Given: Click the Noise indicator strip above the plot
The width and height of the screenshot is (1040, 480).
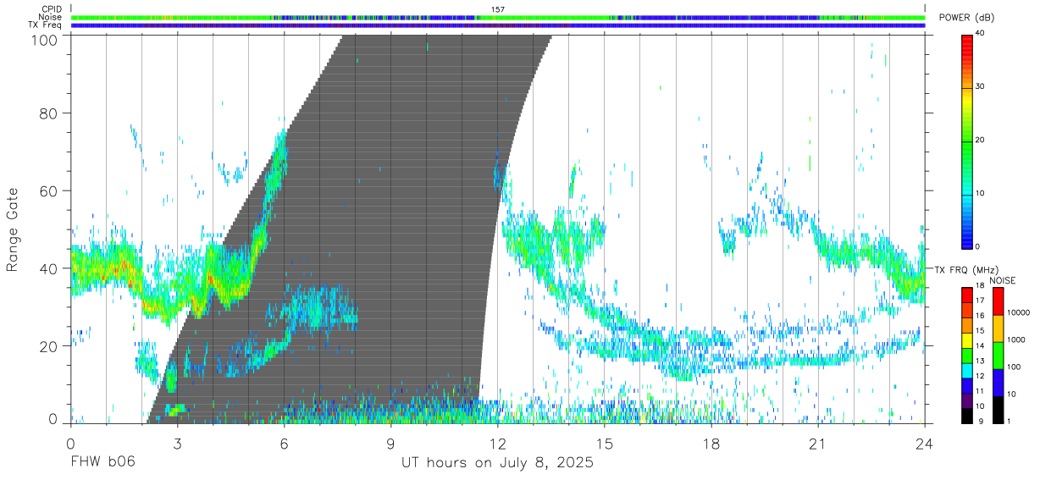Looking at the screenshot, I should (x=498, y=17).
